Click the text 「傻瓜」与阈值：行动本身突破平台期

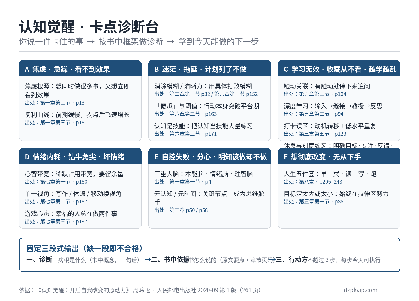[207, 106]
